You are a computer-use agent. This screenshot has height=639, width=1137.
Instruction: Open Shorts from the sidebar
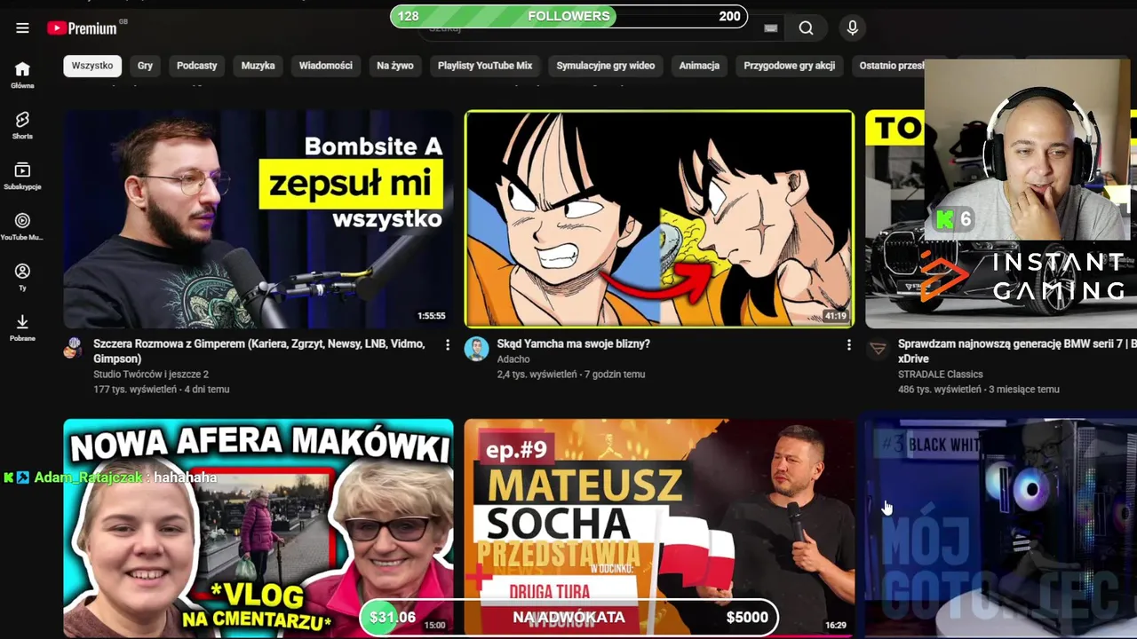tap(22, 125)
